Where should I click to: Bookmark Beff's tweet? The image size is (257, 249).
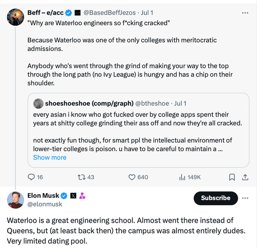[232, 177]
